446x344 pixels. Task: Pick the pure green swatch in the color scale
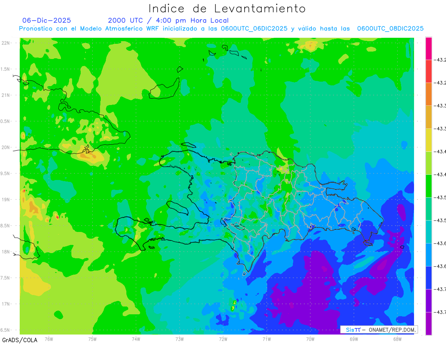coord(429,186)
